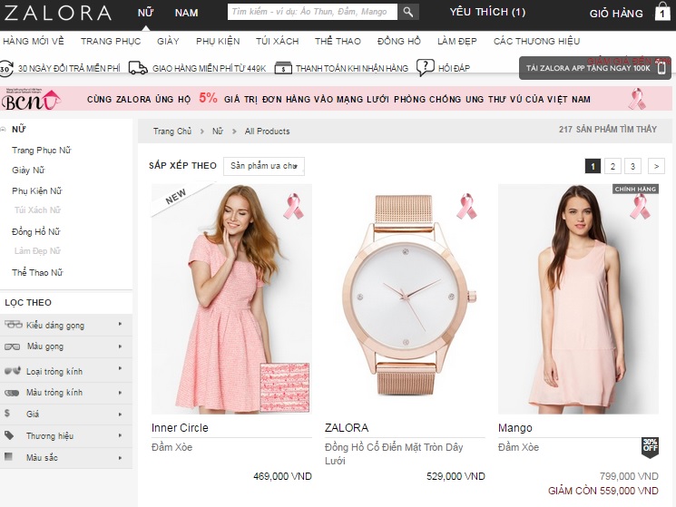The height and width of the screenshot is (507, 676).
Task: Click the question bubble Hỏi Đáp icon
Action: tap(425, 68)
